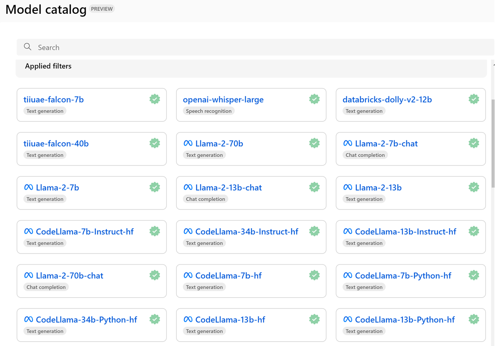The width and height of the screenshot is (495, 346).
Task: Open the tiiuae-falcon-40b model link
Action: (x=56, y=144)
